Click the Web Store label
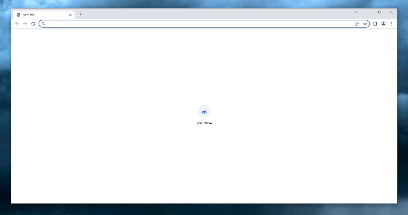Image resolution: width=408 pixels, height=215 pixels. pyautogui.click(x=204, y=123)
